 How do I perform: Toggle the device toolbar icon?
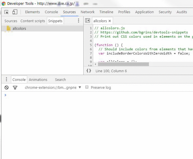(x=15, y=12)
